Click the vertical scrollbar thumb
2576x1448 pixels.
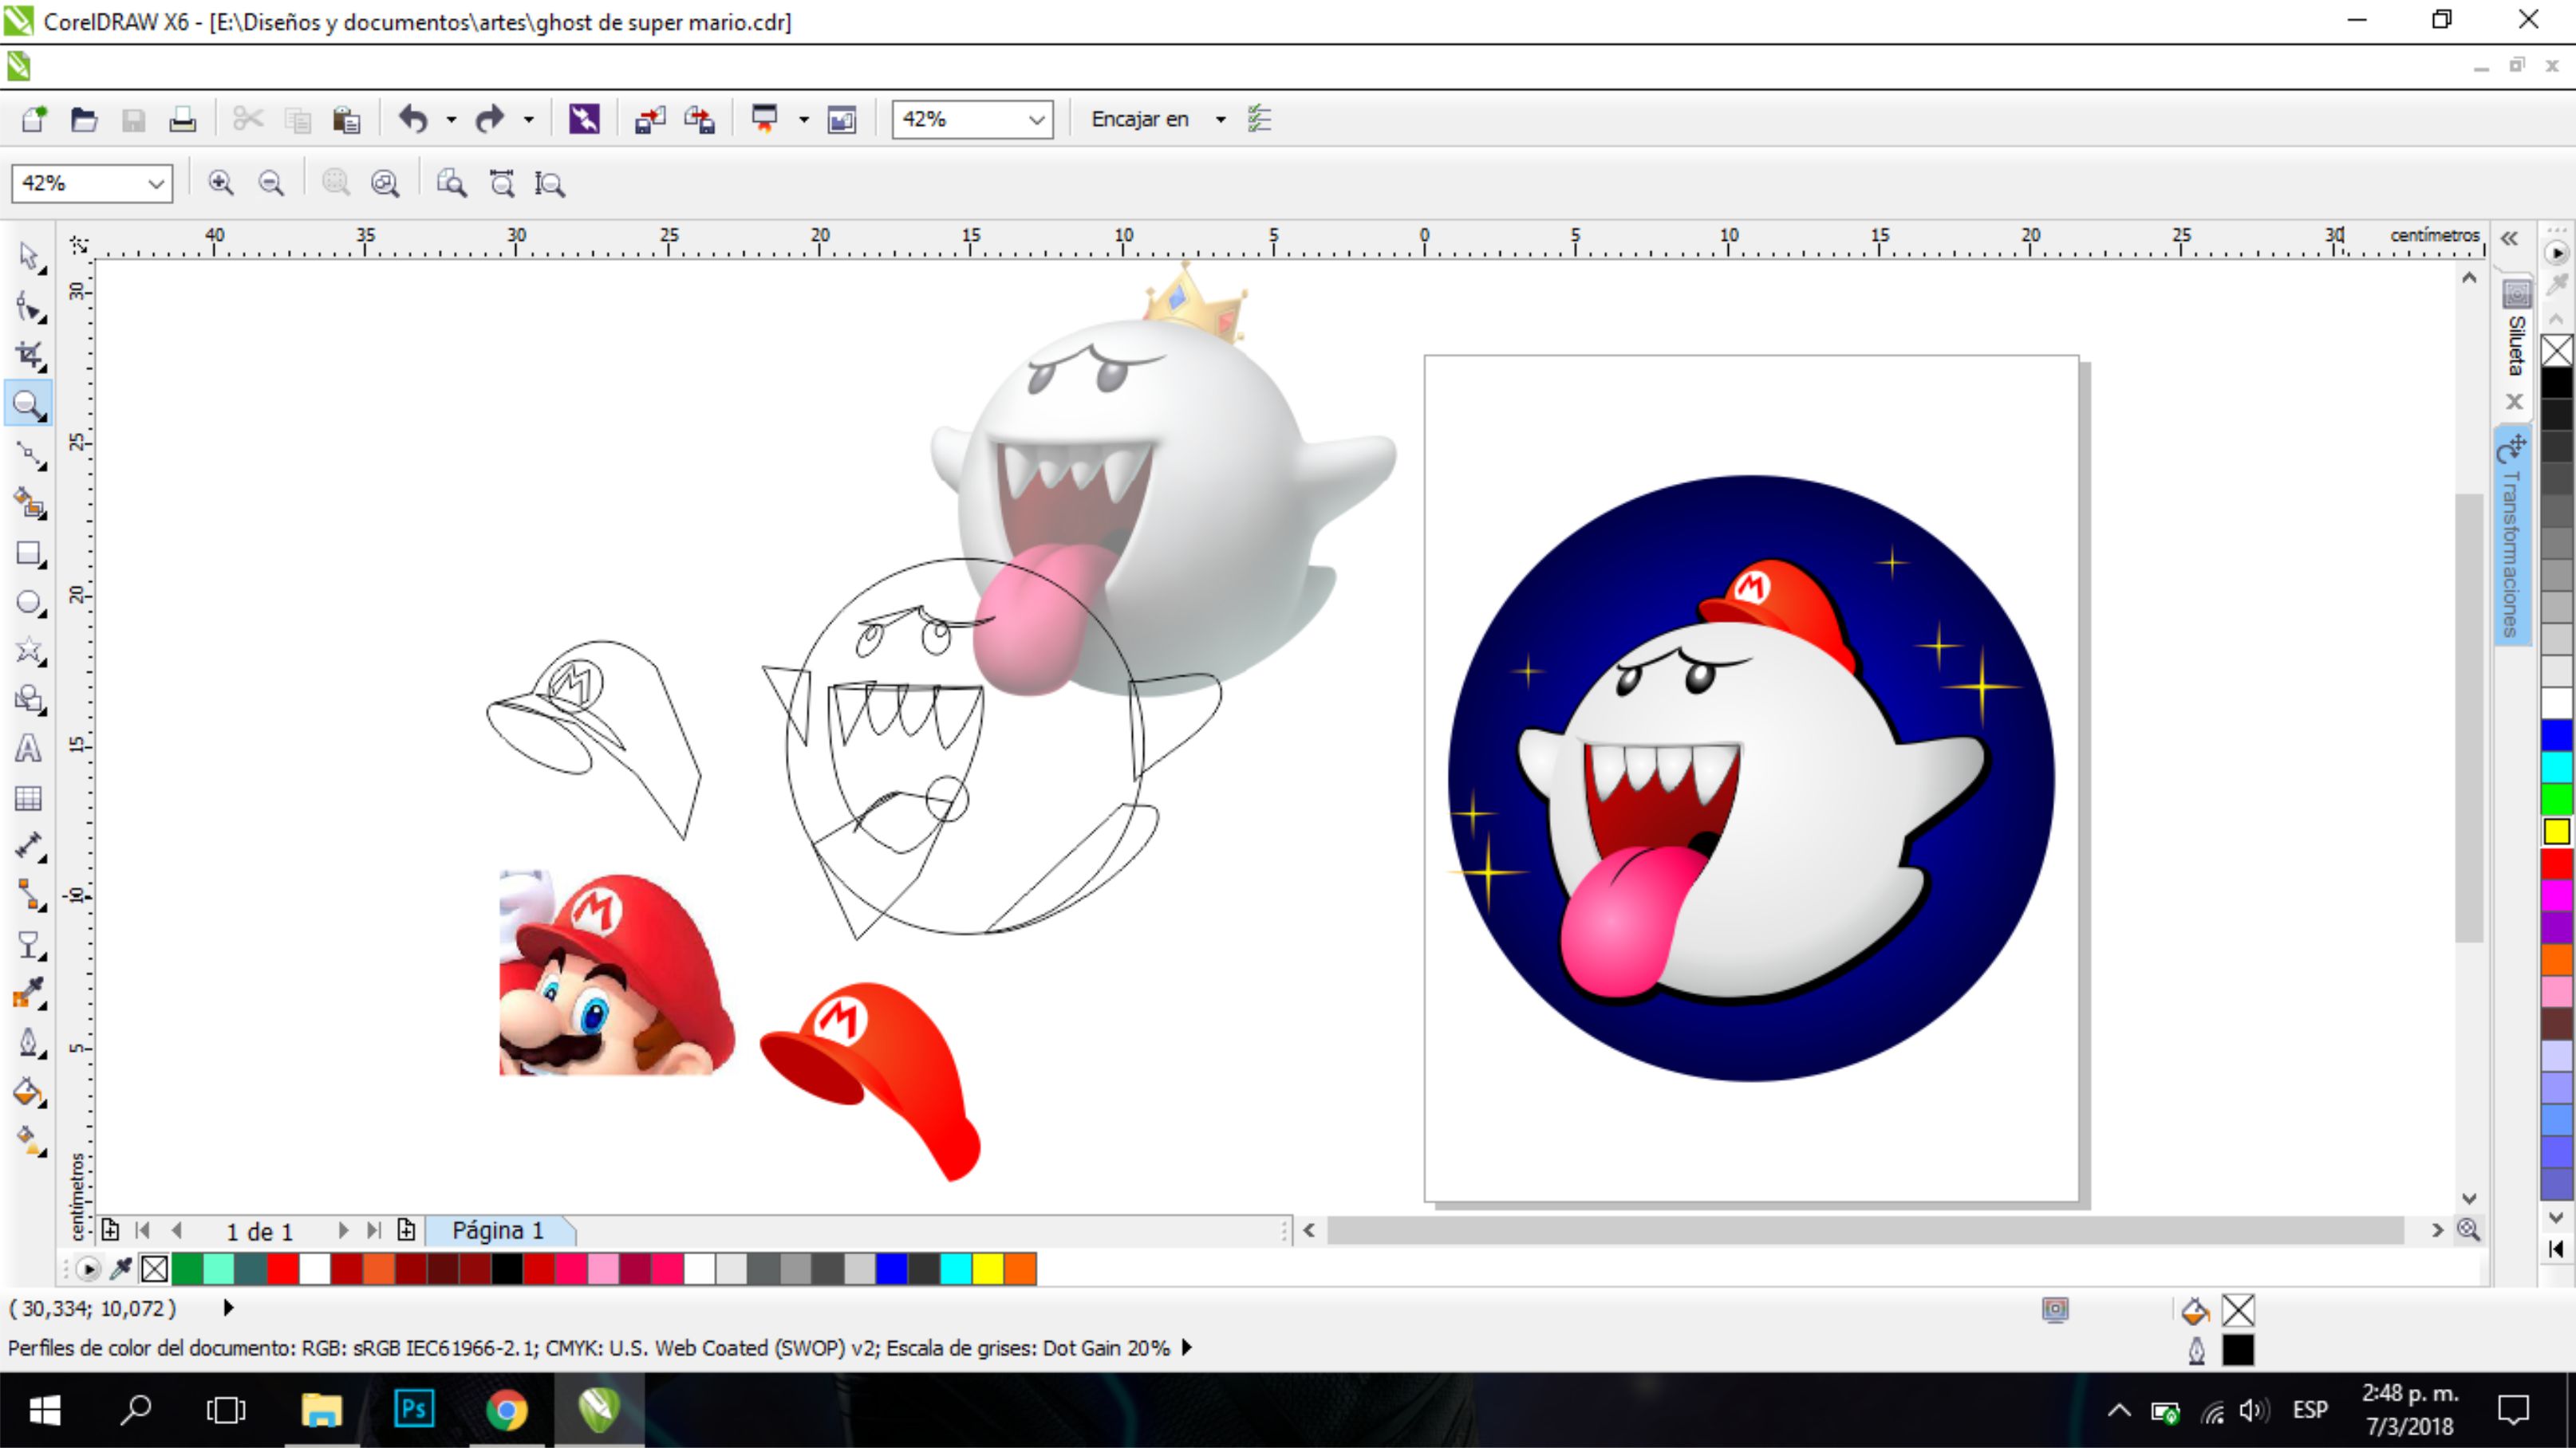coord(2469,717)
